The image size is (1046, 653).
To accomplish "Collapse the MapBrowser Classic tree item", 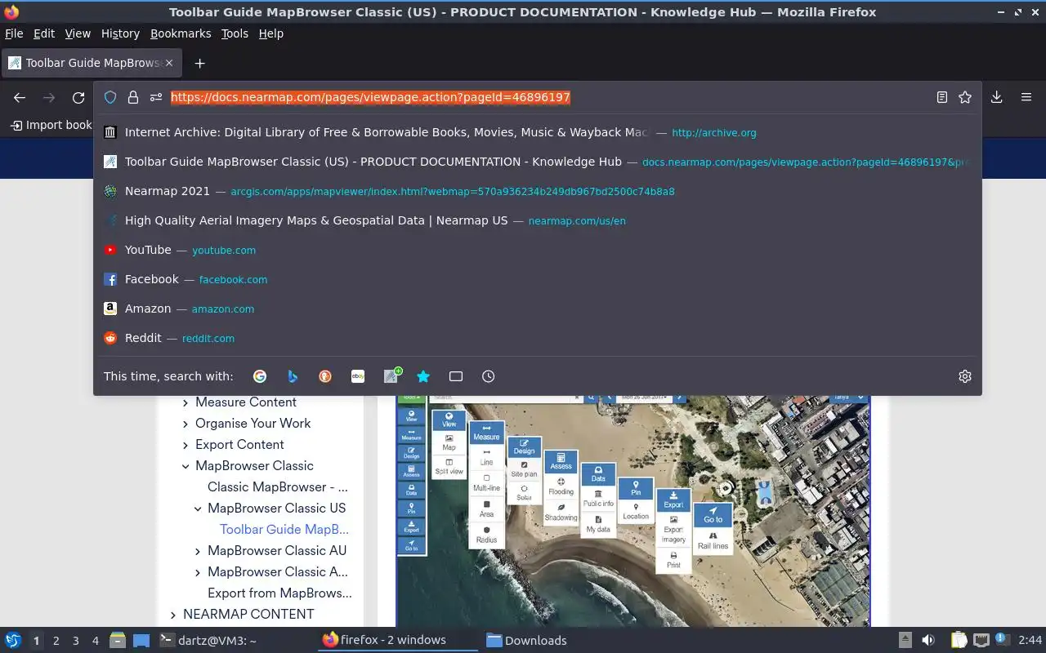I will (186, 466).
